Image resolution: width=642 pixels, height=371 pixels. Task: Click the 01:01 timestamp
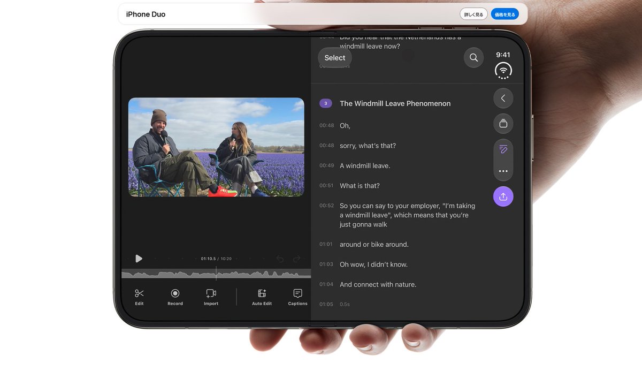click(326, 244)
